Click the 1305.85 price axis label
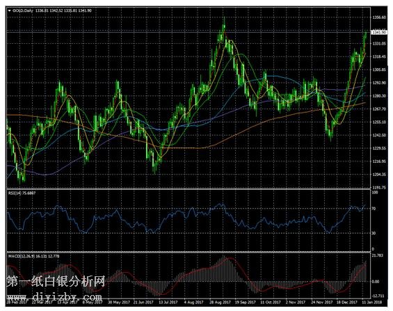 379,70
